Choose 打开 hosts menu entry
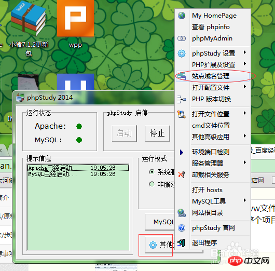The width and height of the screenshot is (275, 271). 213,190
